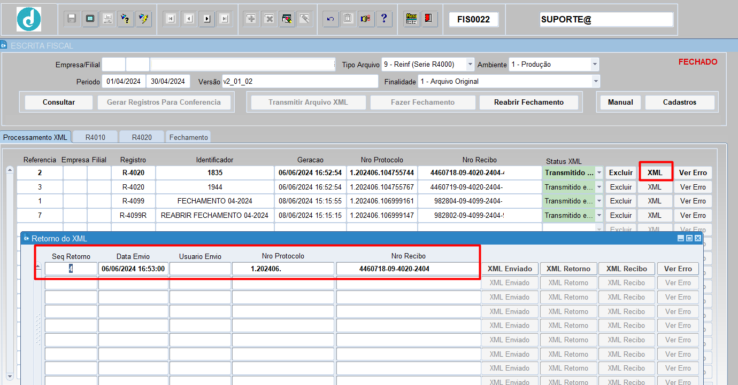The image size is (738, 385).
Task: Click XML Enviado for Seq Retorno 4
Action: pos(510,269)
